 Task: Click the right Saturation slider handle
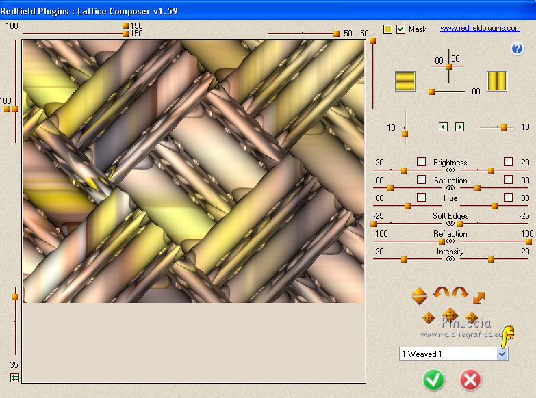click(x=478, y=188)
